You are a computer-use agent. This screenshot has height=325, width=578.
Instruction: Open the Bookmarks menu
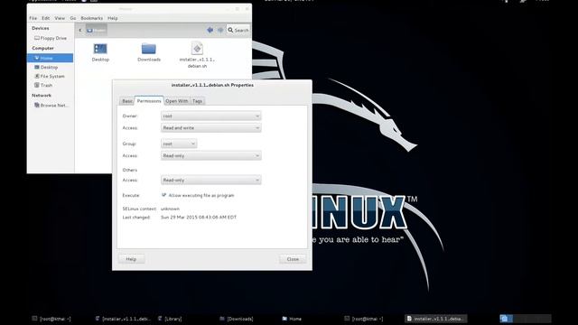pyautogui.click(x=91, y=18)
